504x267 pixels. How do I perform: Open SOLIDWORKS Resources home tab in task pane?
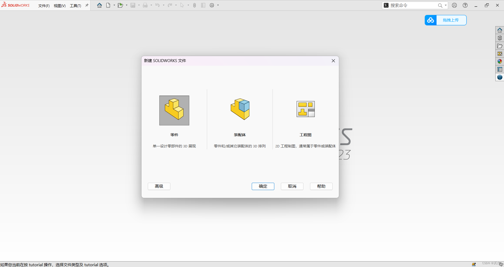[500, 30]
